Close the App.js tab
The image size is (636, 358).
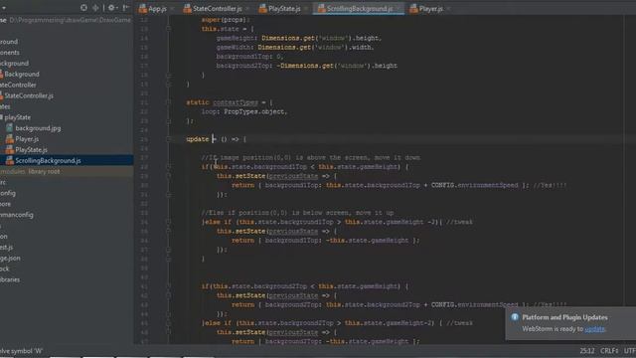[172, 9]
